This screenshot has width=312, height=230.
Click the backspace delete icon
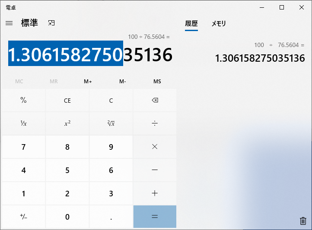[x=155, y=100]
